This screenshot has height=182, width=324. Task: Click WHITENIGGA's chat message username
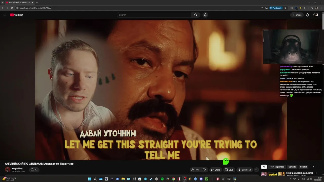click(286, 82)
